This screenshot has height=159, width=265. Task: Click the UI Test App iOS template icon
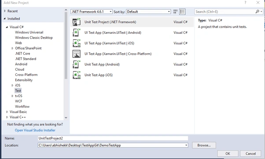pyautogui.click(x=77, y=43)
